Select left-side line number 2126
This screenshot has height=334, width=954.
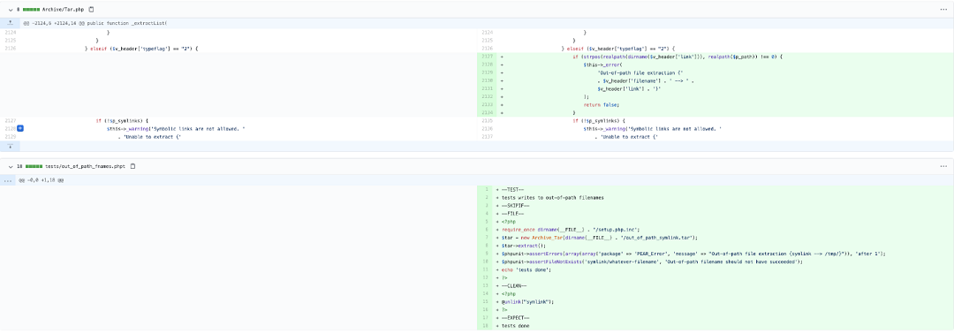pyautogui.click(x=11, y=48)
